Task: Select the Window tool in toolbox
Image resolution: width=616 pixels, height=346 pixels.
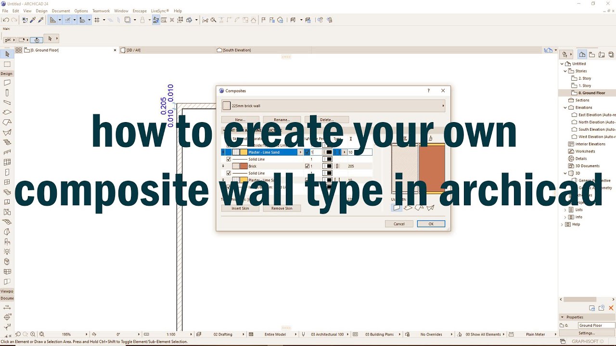Action: [7, 182]
